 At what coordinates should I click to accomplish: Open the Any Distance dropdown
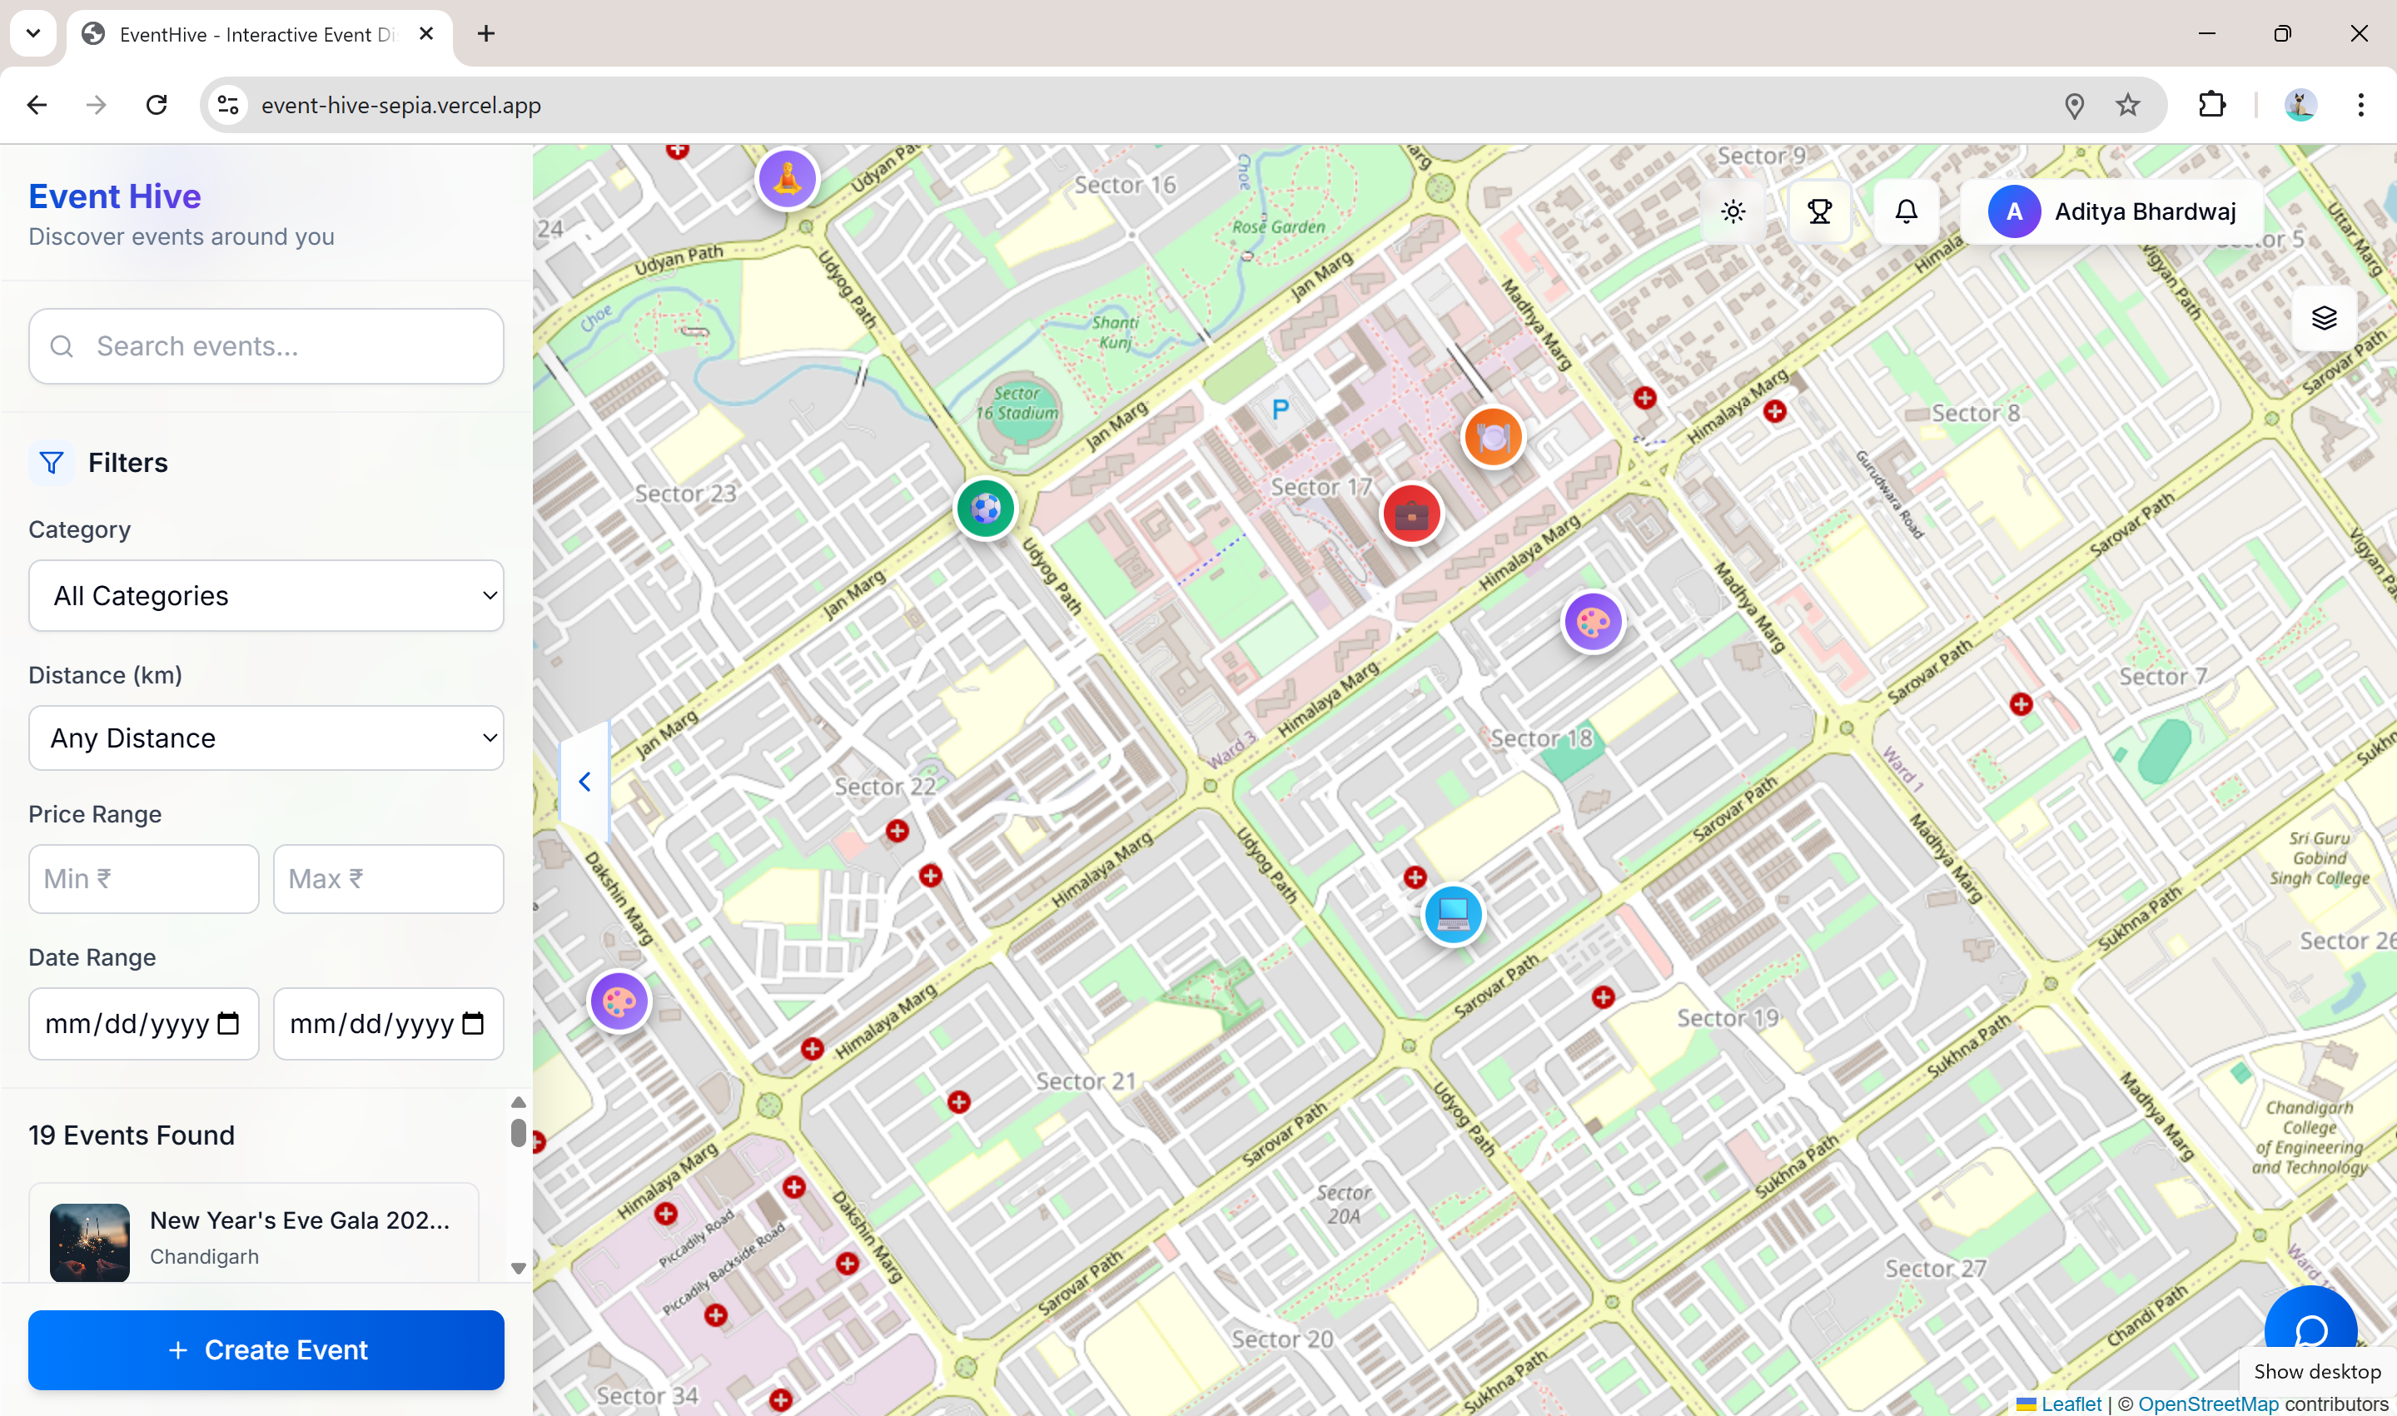tap(266, 738)
